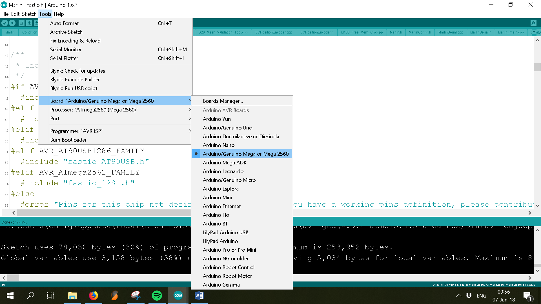
Task: Open the Help menu
Action: click(x=59, y=14)
